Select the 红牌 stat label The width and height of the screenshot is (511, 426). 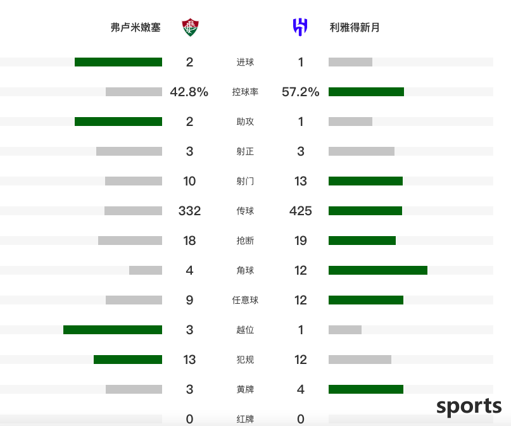click(245, 419)
